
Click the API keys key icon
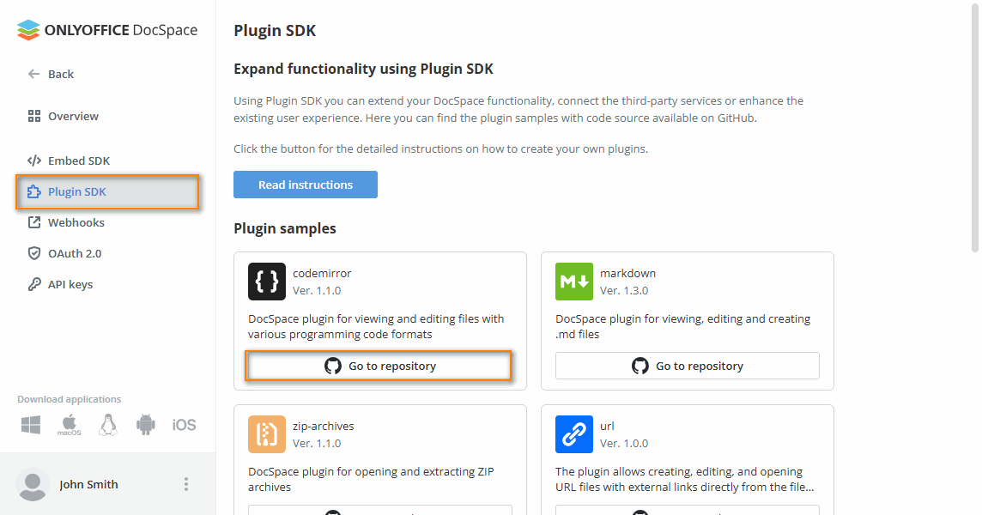point(34,284)
